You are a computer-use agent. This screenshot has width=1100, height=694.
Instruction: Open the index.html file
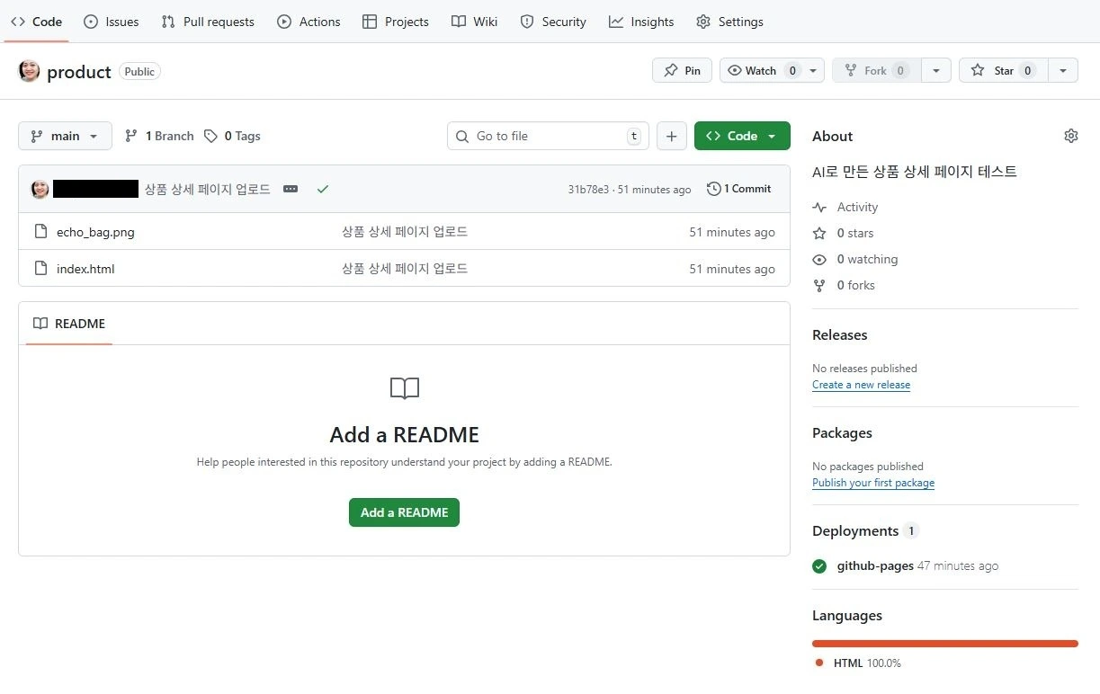(x=85, y=269)
